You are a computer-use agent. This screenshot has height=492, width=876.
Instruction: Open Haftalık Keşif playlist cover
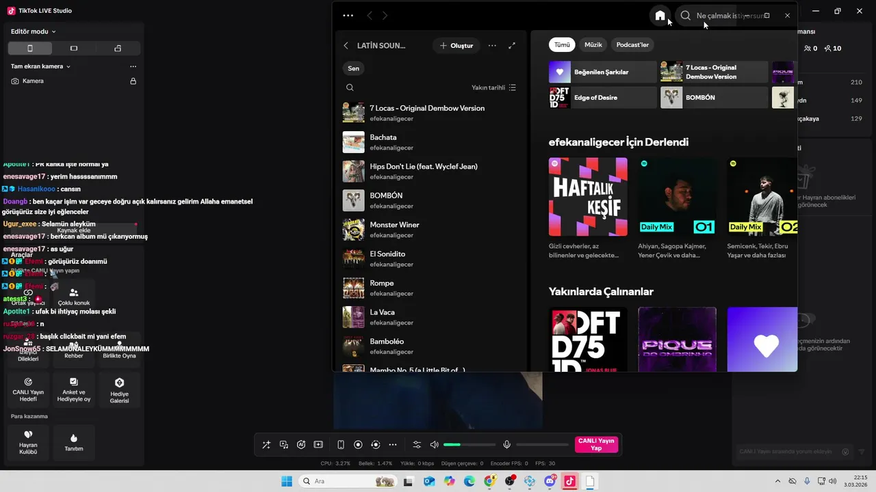(x=588, y=197)
